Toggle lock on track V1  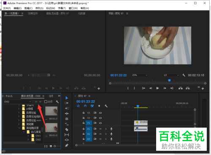point(84,123)
